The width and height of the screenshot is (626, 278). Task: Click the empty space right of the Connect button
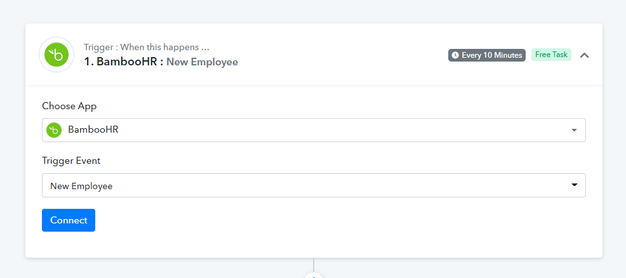(317, 220)
